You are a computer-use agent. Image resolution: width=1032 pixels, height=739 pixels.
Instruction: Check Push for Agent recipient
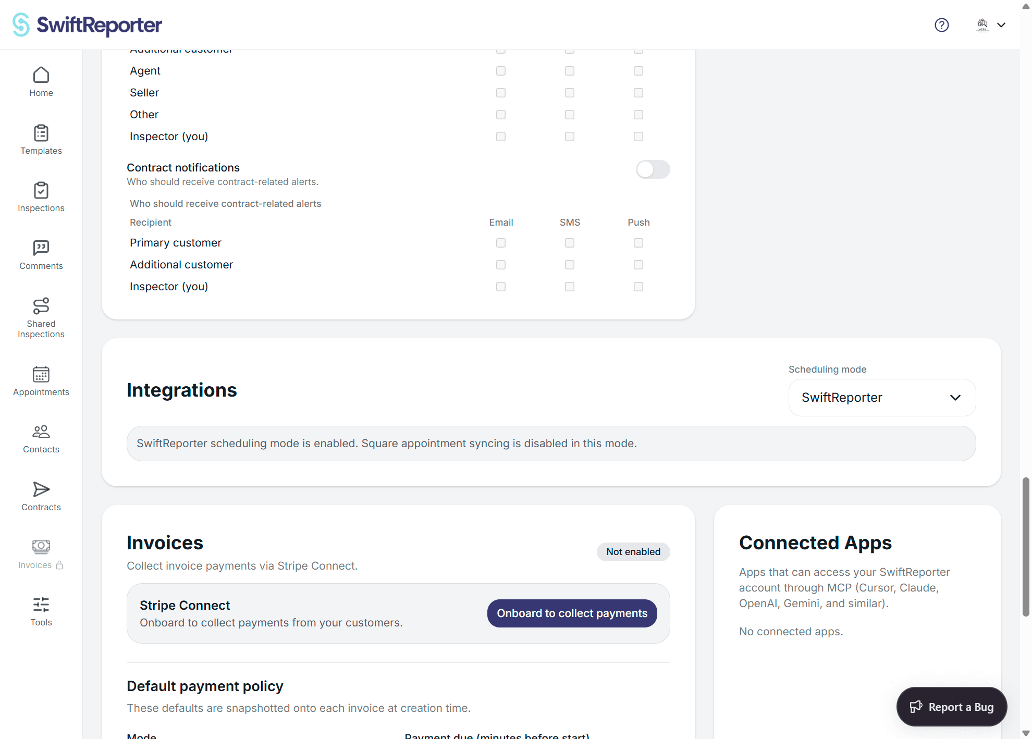coord(638,71)
